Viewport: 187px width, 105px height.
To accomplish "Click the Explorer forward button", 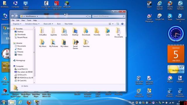I will tap(16, 16).
